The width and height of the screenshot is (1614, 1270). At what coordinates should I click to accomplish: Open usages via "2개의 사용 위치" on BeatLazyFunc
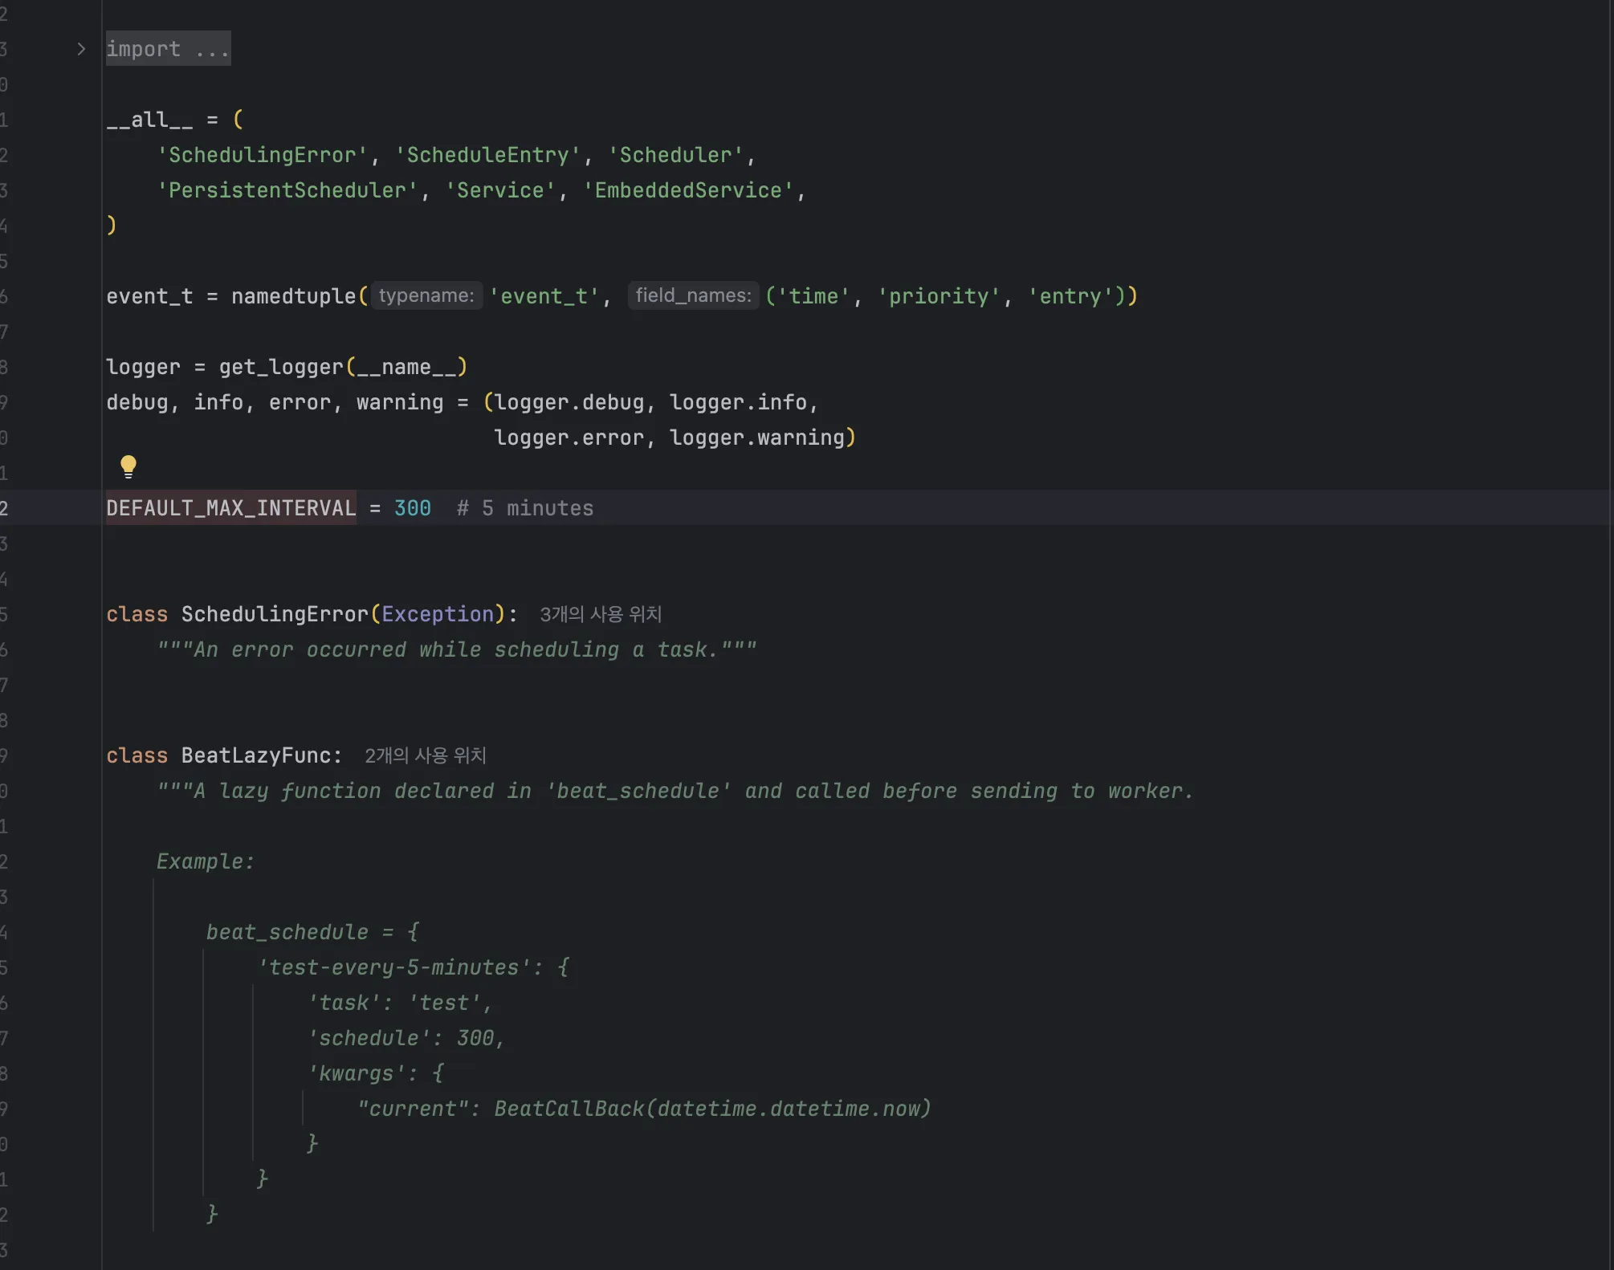click(x=426, y=755)
